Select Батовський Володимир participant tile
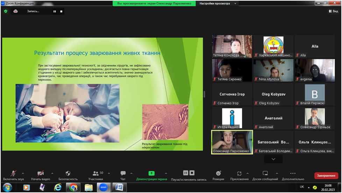Screen dimensions: 342x193 pyautogui.click(x=273, y=142)
